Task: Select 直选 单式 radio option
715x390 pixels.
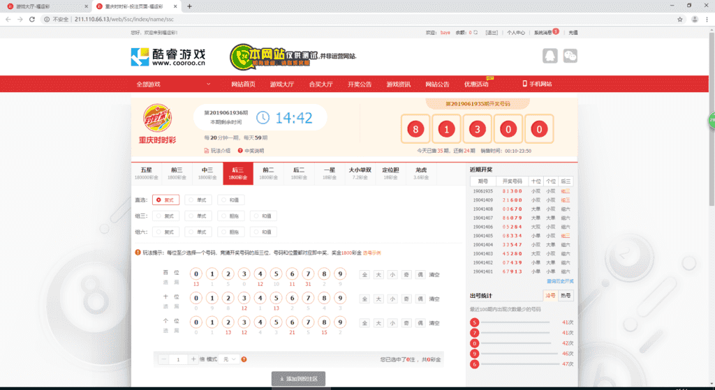Action: coord(198,200)
